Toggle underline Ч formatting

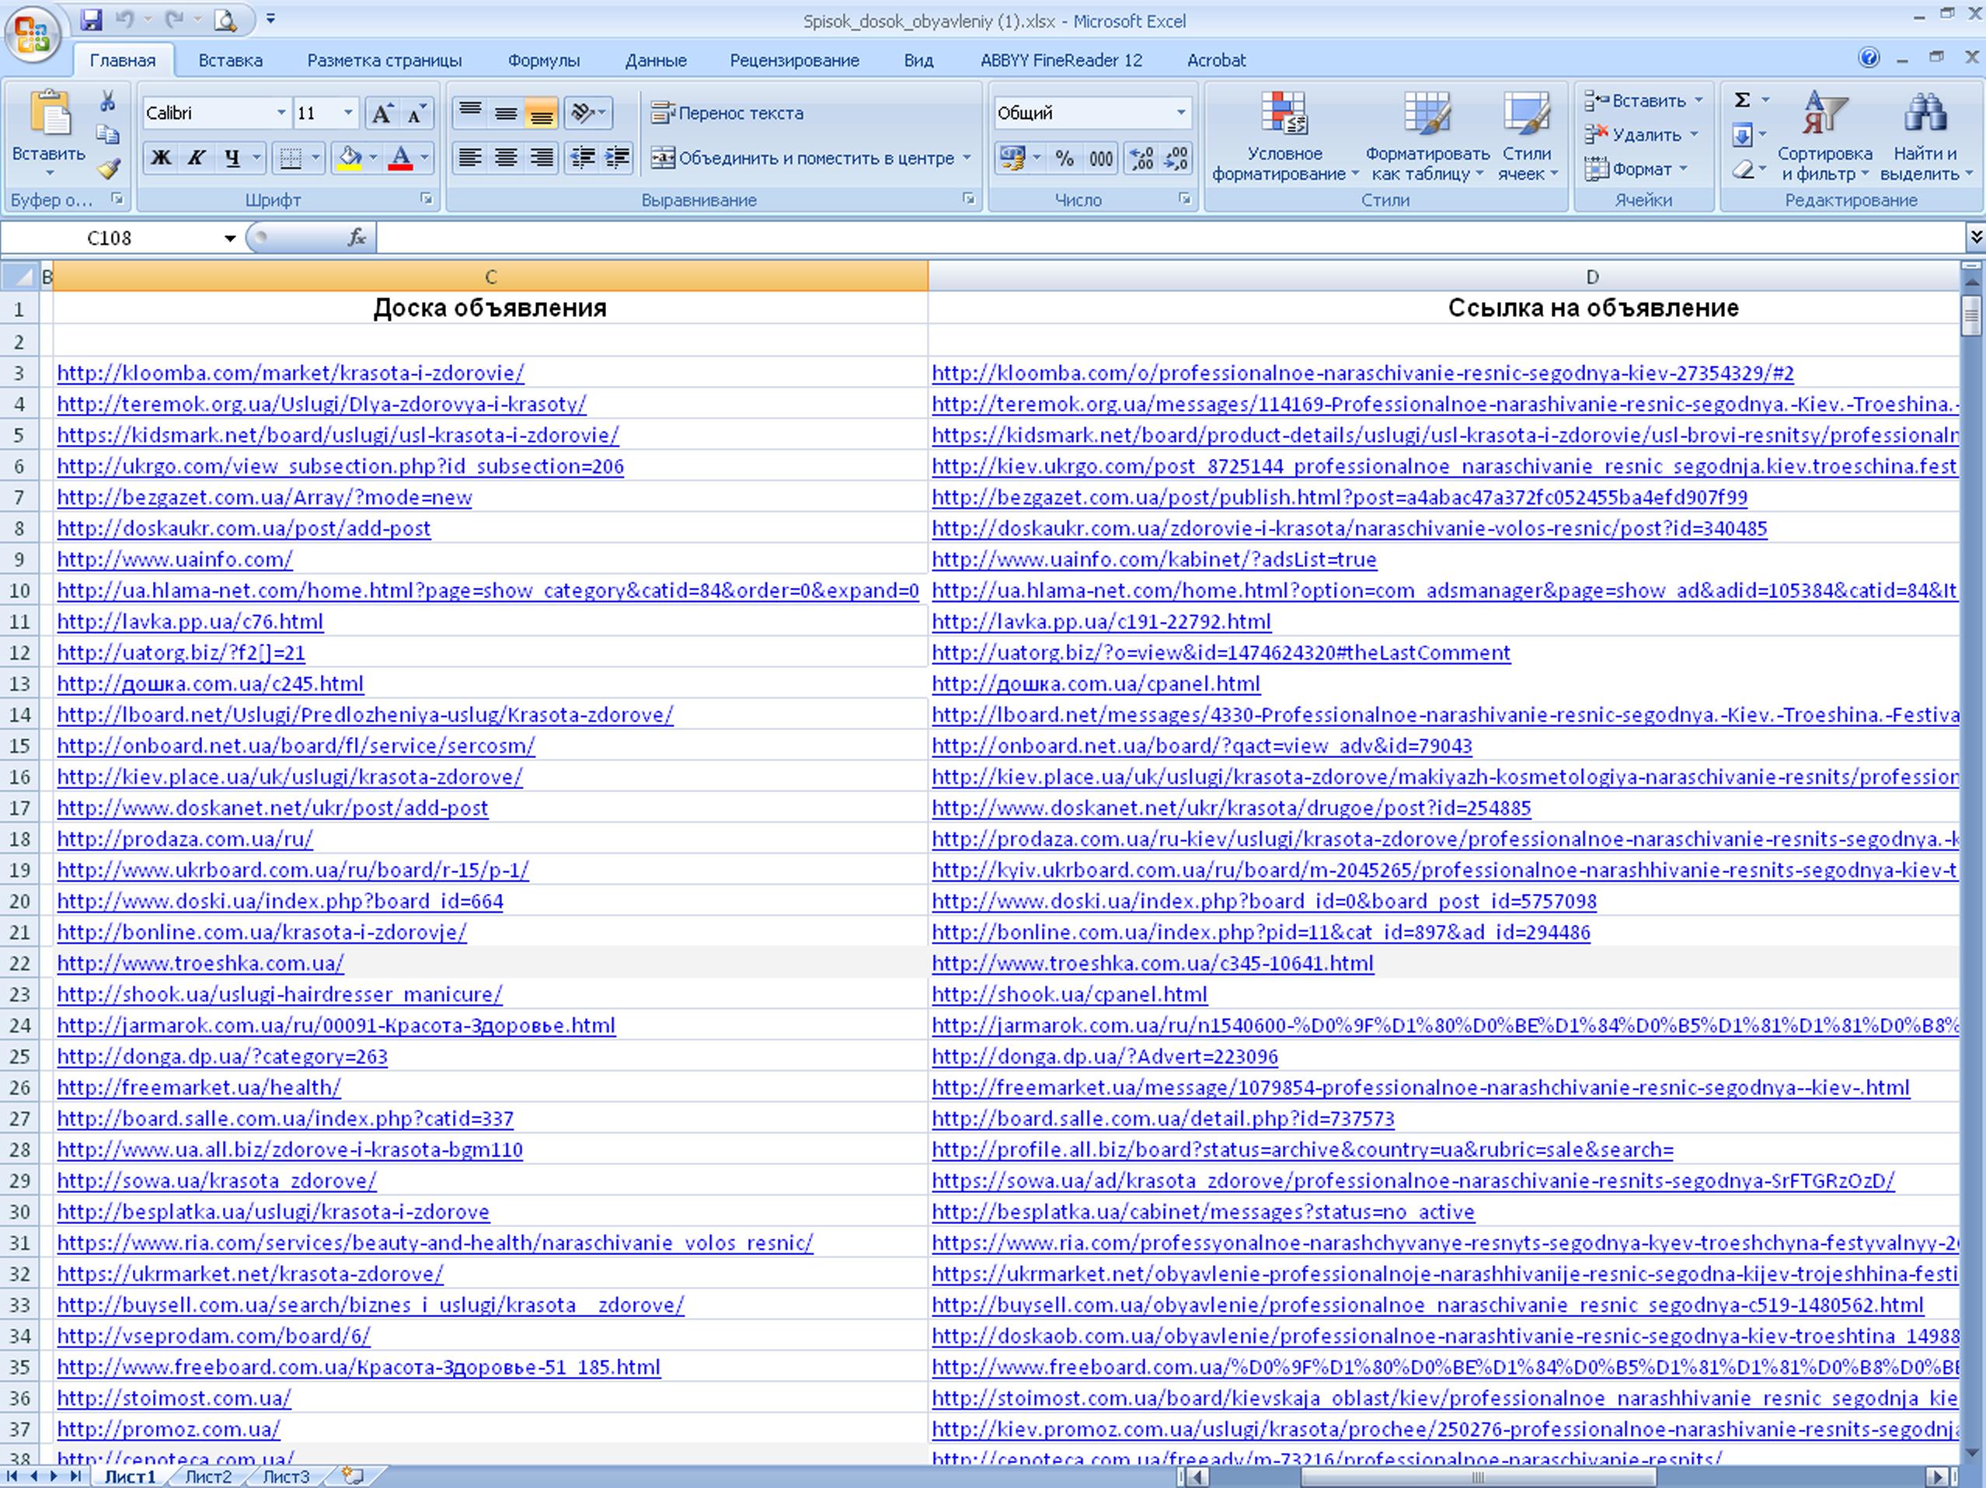pyautogui.click(x=232, y=159)
